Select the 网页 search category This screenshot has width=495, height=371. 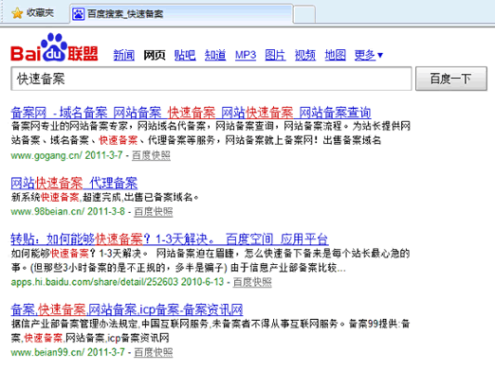click(x=155, y=55)
